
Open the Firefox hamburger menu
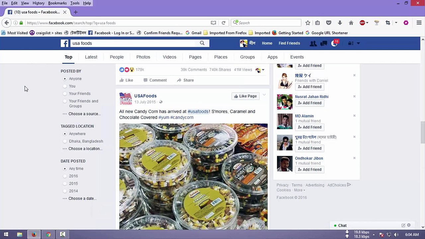pos(419,23)
